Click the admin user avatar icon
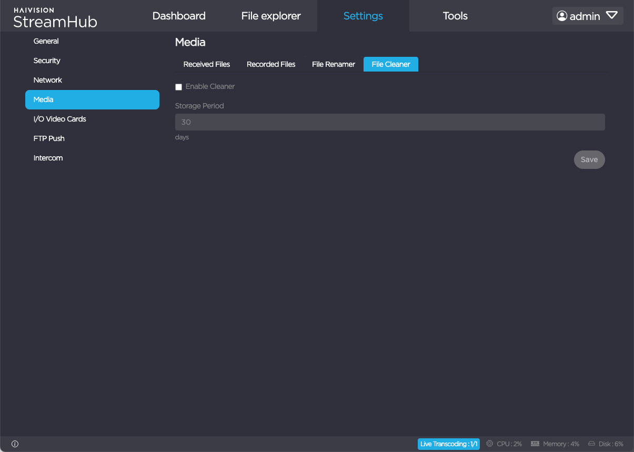This screenshot has width=634, height=452. click(x=562, y=16)
